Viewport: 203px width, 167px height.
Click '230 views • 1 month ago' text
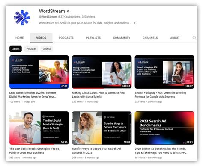click(85, 102)
